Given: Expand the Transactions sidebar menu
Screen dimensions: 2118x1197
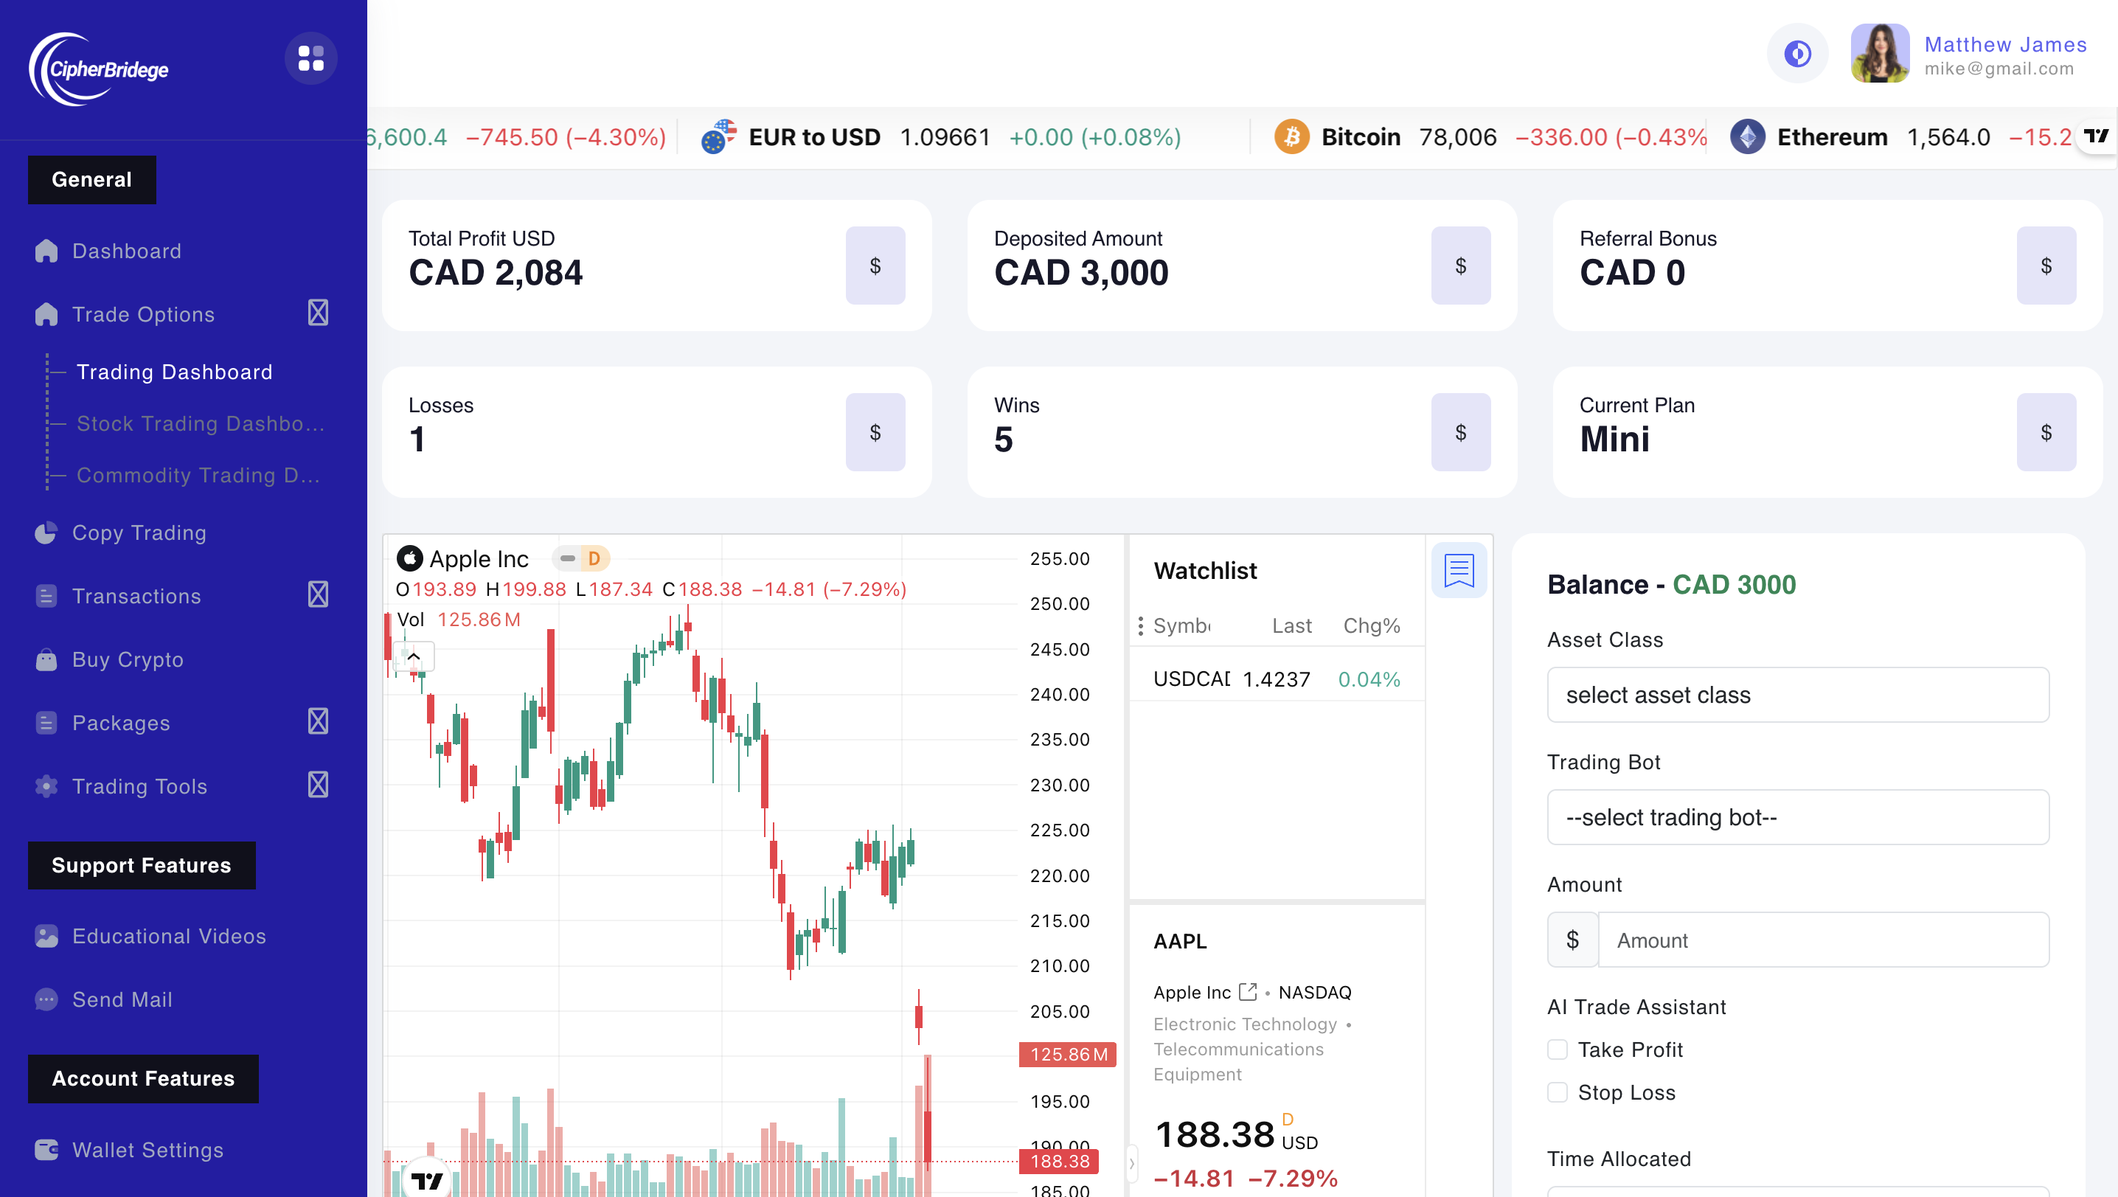Looking at the screenshot, I should pos(318,595).
